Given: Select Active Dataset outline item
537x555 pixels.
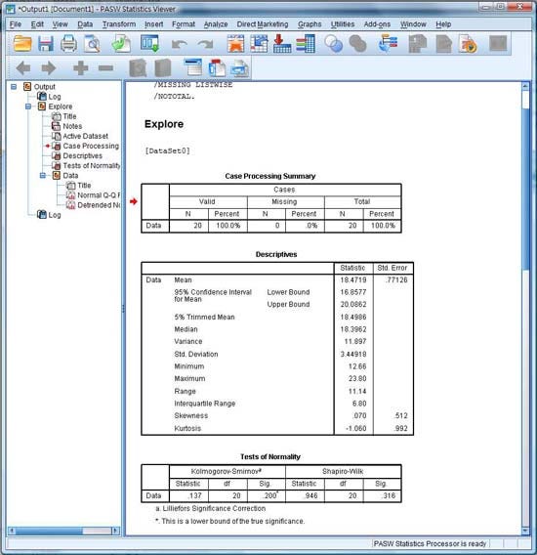Looking at the screenshot, I should [85, 136].
